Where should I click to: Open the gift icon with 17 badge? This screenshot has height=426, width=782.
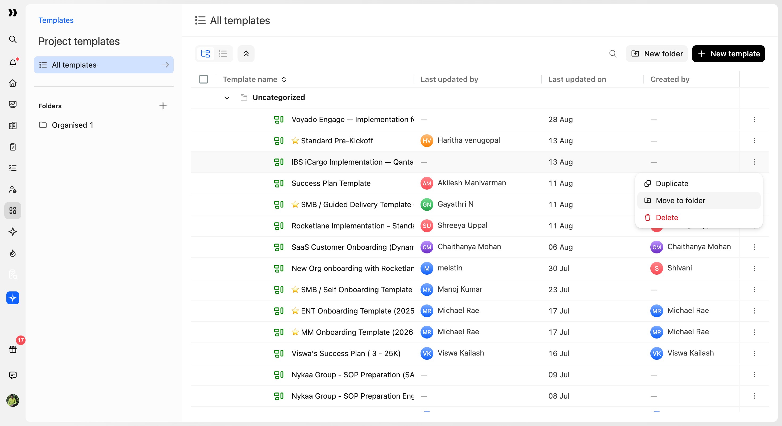coord(13,349)
